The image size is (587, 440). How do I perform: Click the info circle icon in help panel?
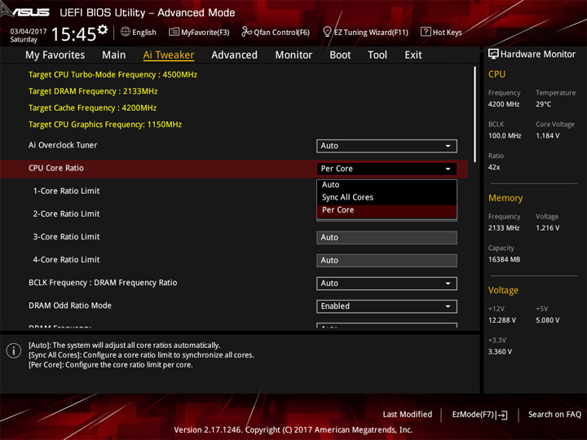coord(14,350)
